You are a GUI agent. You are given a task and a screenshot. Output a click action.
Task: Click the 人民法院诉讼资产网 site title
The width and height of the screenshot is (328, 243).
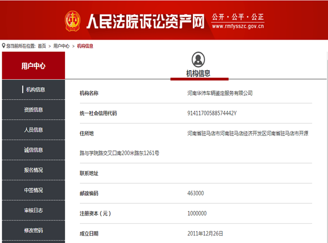[145, 21]
